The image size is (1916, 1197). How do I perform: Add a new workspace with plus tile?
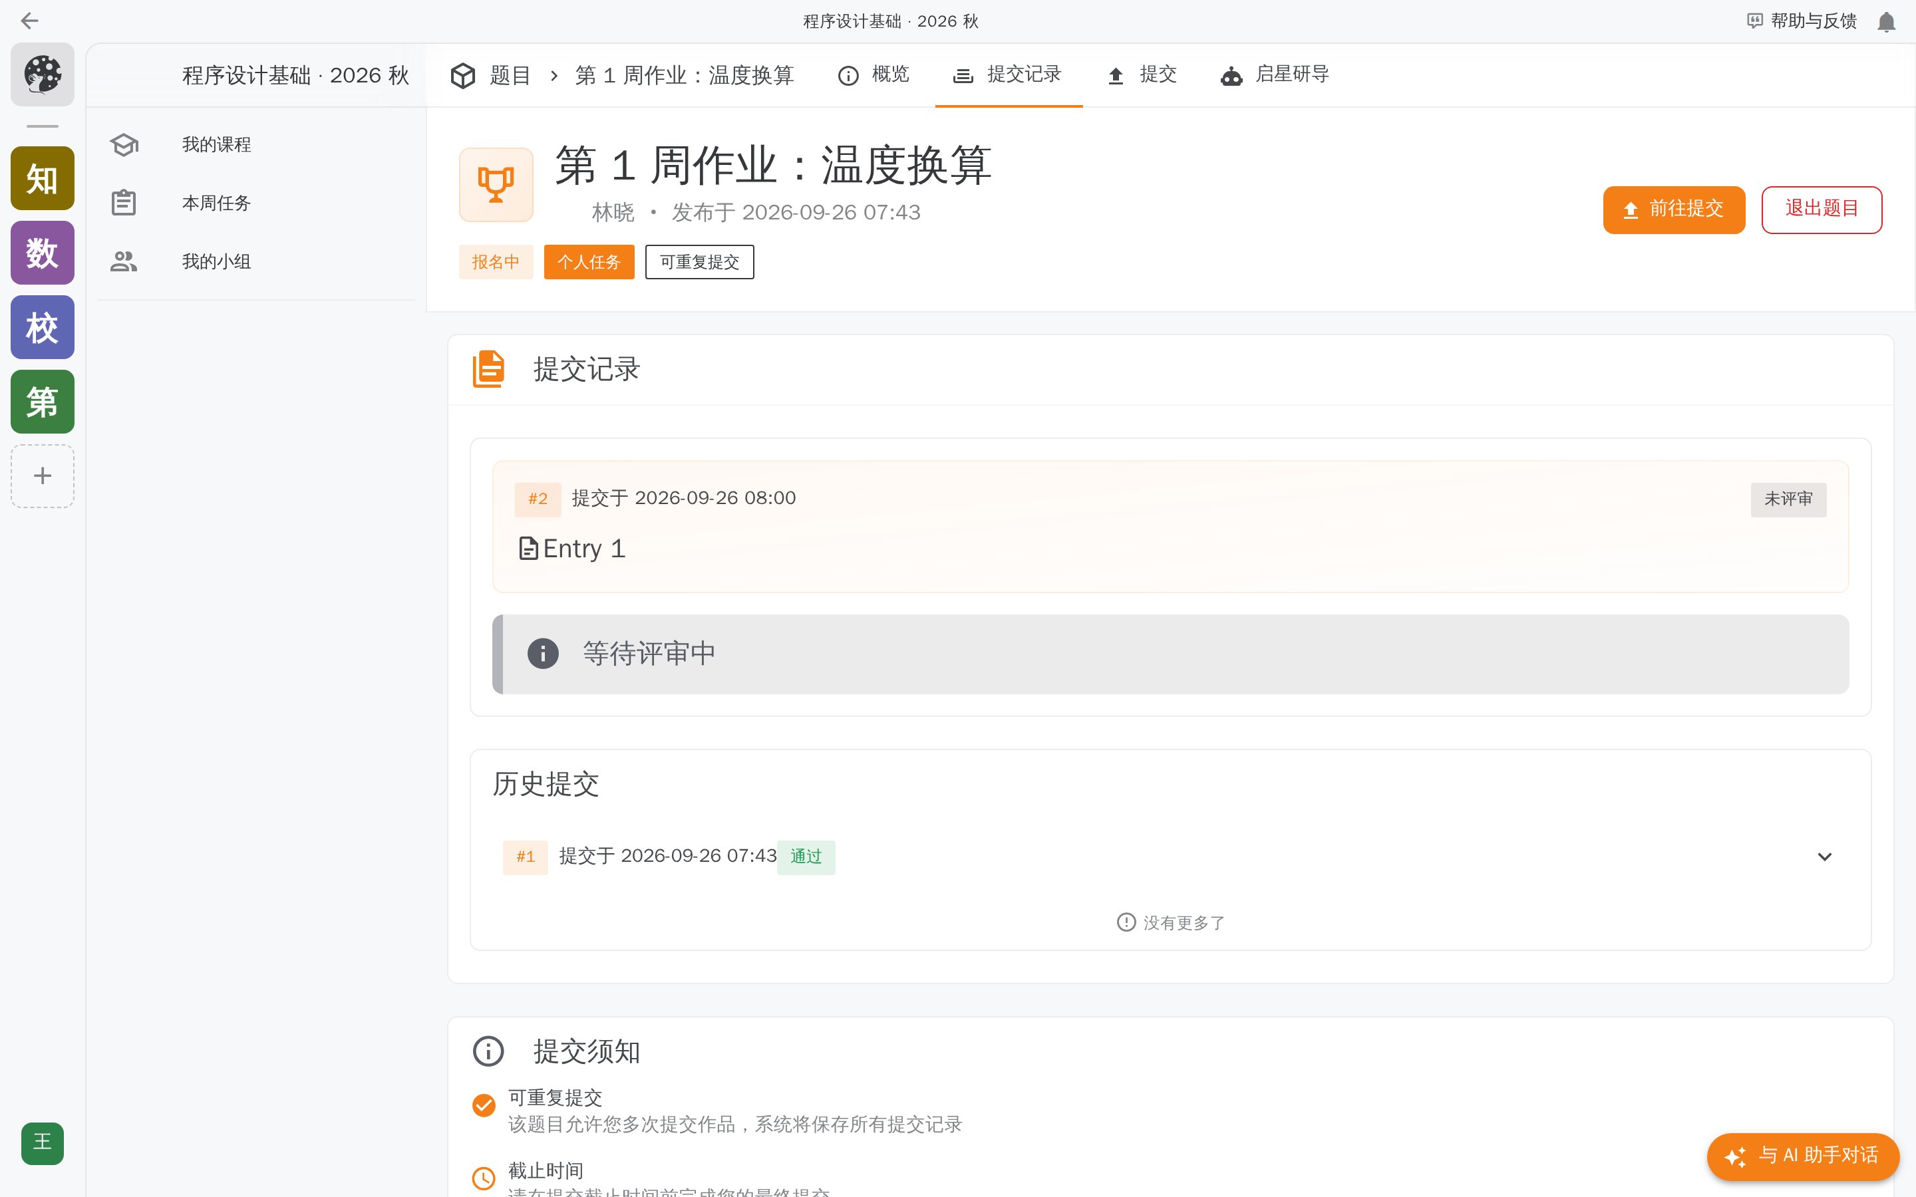coord(43,475)
